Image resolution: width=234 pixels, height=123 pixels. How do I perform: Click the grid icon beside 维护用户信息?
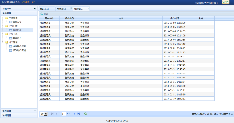pos(10,46)
